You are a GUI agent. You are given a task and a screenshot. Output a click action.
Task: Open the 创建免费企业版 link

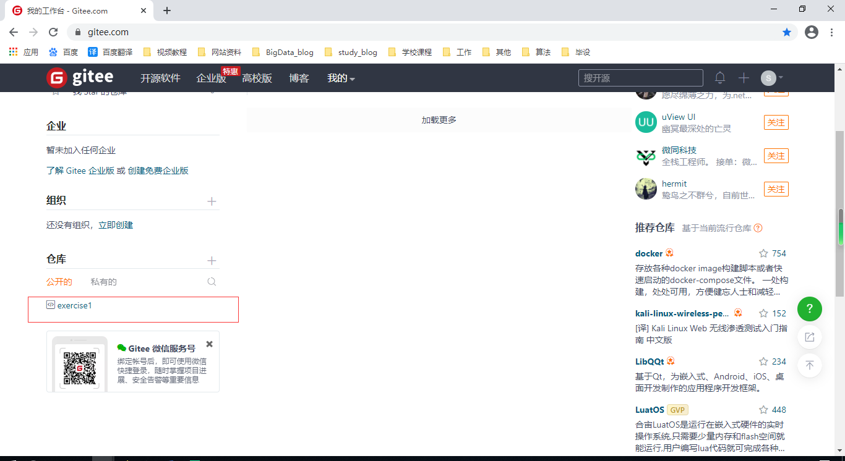point(158,171)
